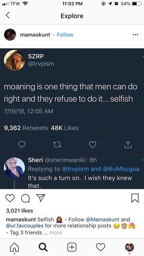Share the post via paper plane icon

click(40, 198)
